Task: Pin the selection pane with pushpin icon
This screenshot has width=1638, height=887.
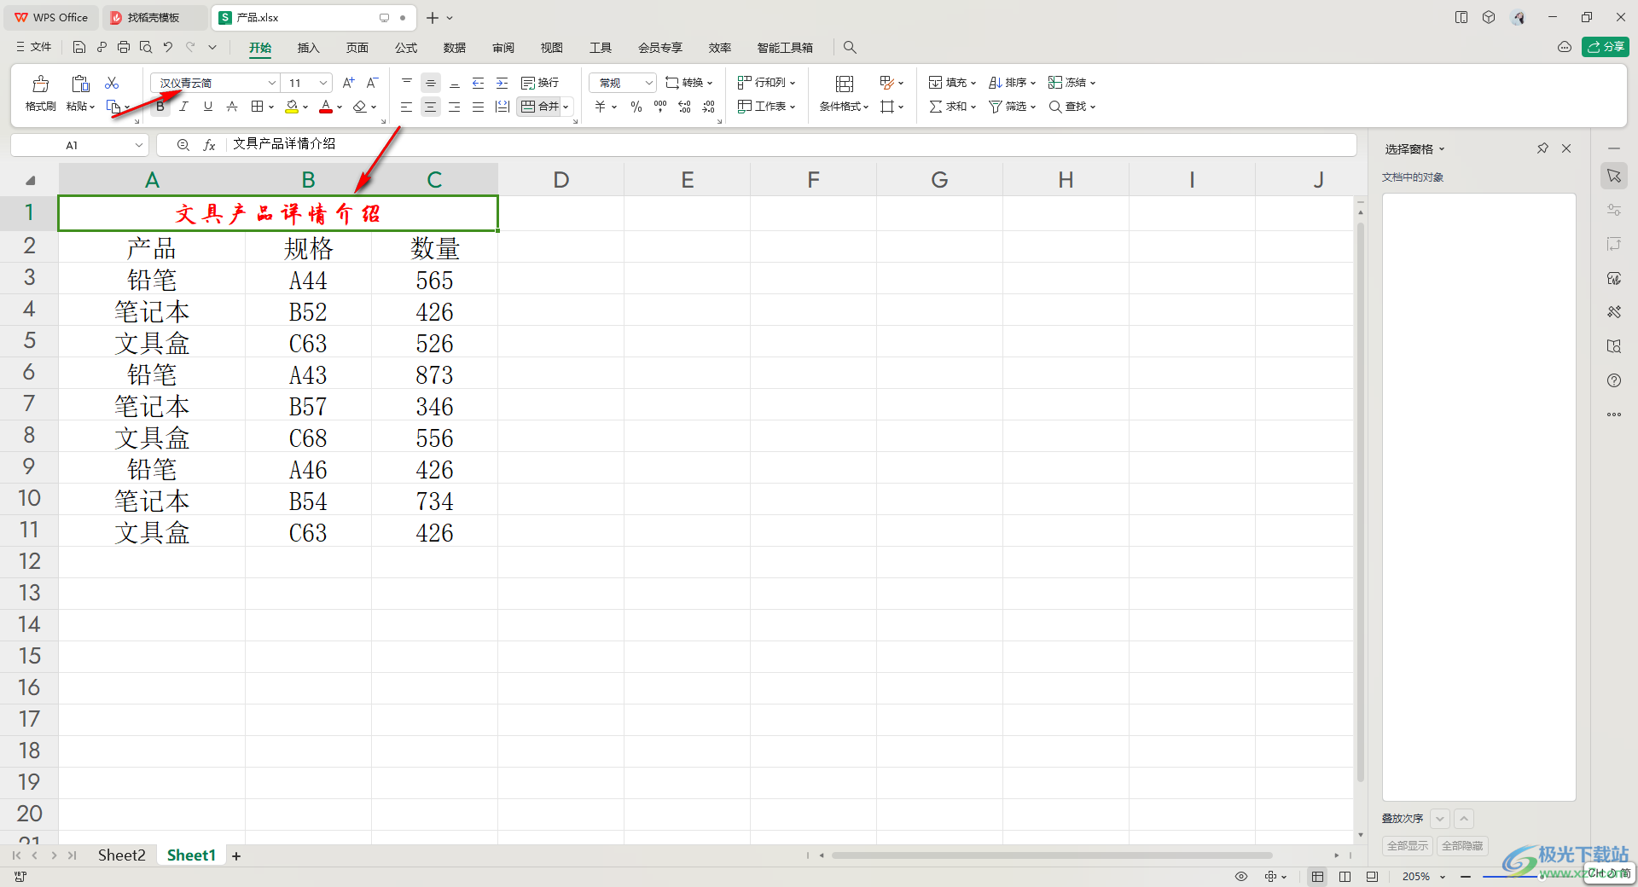Action: [x=1542, y=148]
